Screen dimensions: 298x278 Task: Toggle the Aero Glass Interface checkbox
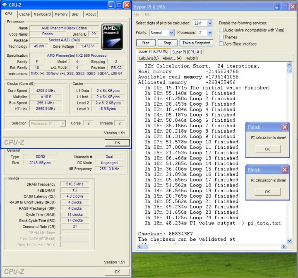click(221, 44)
